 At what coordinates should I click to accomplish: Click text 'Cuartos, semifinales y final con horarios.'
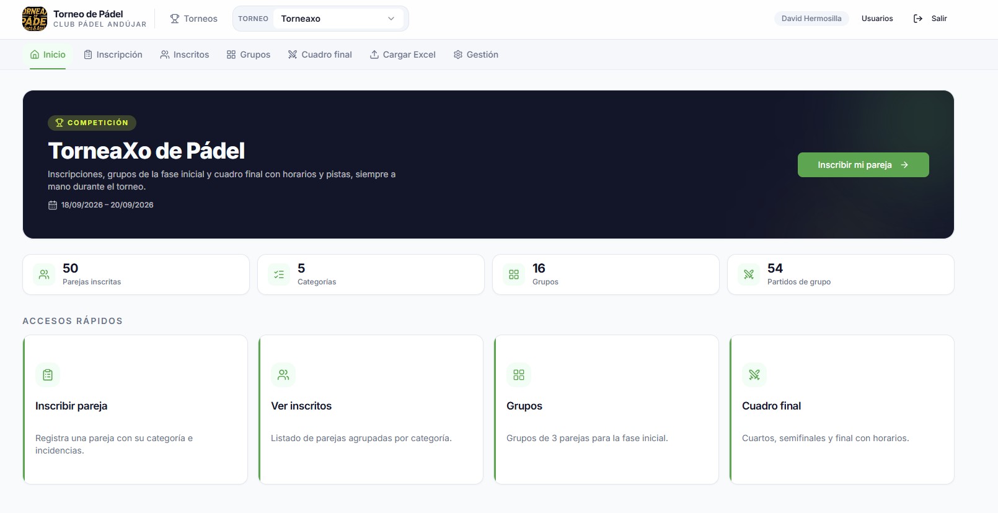826,438
